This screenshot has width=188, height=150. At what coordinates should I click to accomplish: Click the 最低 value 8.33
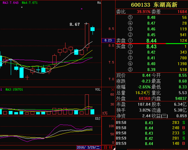tap(183, 87)
